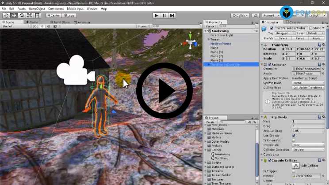Select the Hand tool in toolbar
The height and width of the screenshot is (185, 329).
click(6, 15)
